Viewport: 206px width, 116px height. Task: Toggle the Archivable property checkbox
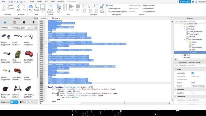(192, 73)
